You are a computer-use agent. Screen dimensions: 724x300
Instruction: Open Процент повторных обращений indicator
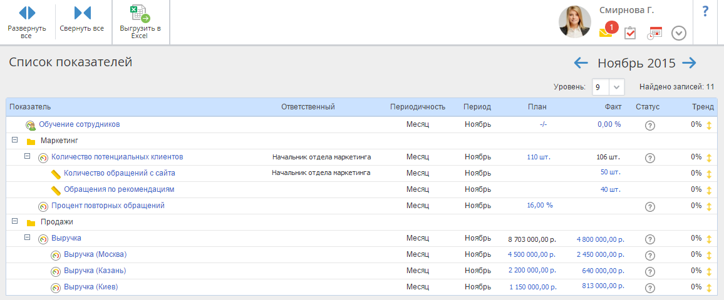point(107,206)
